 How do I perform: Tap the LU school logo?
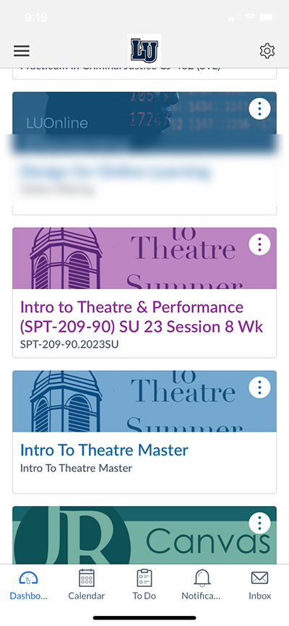pos(144,51)
